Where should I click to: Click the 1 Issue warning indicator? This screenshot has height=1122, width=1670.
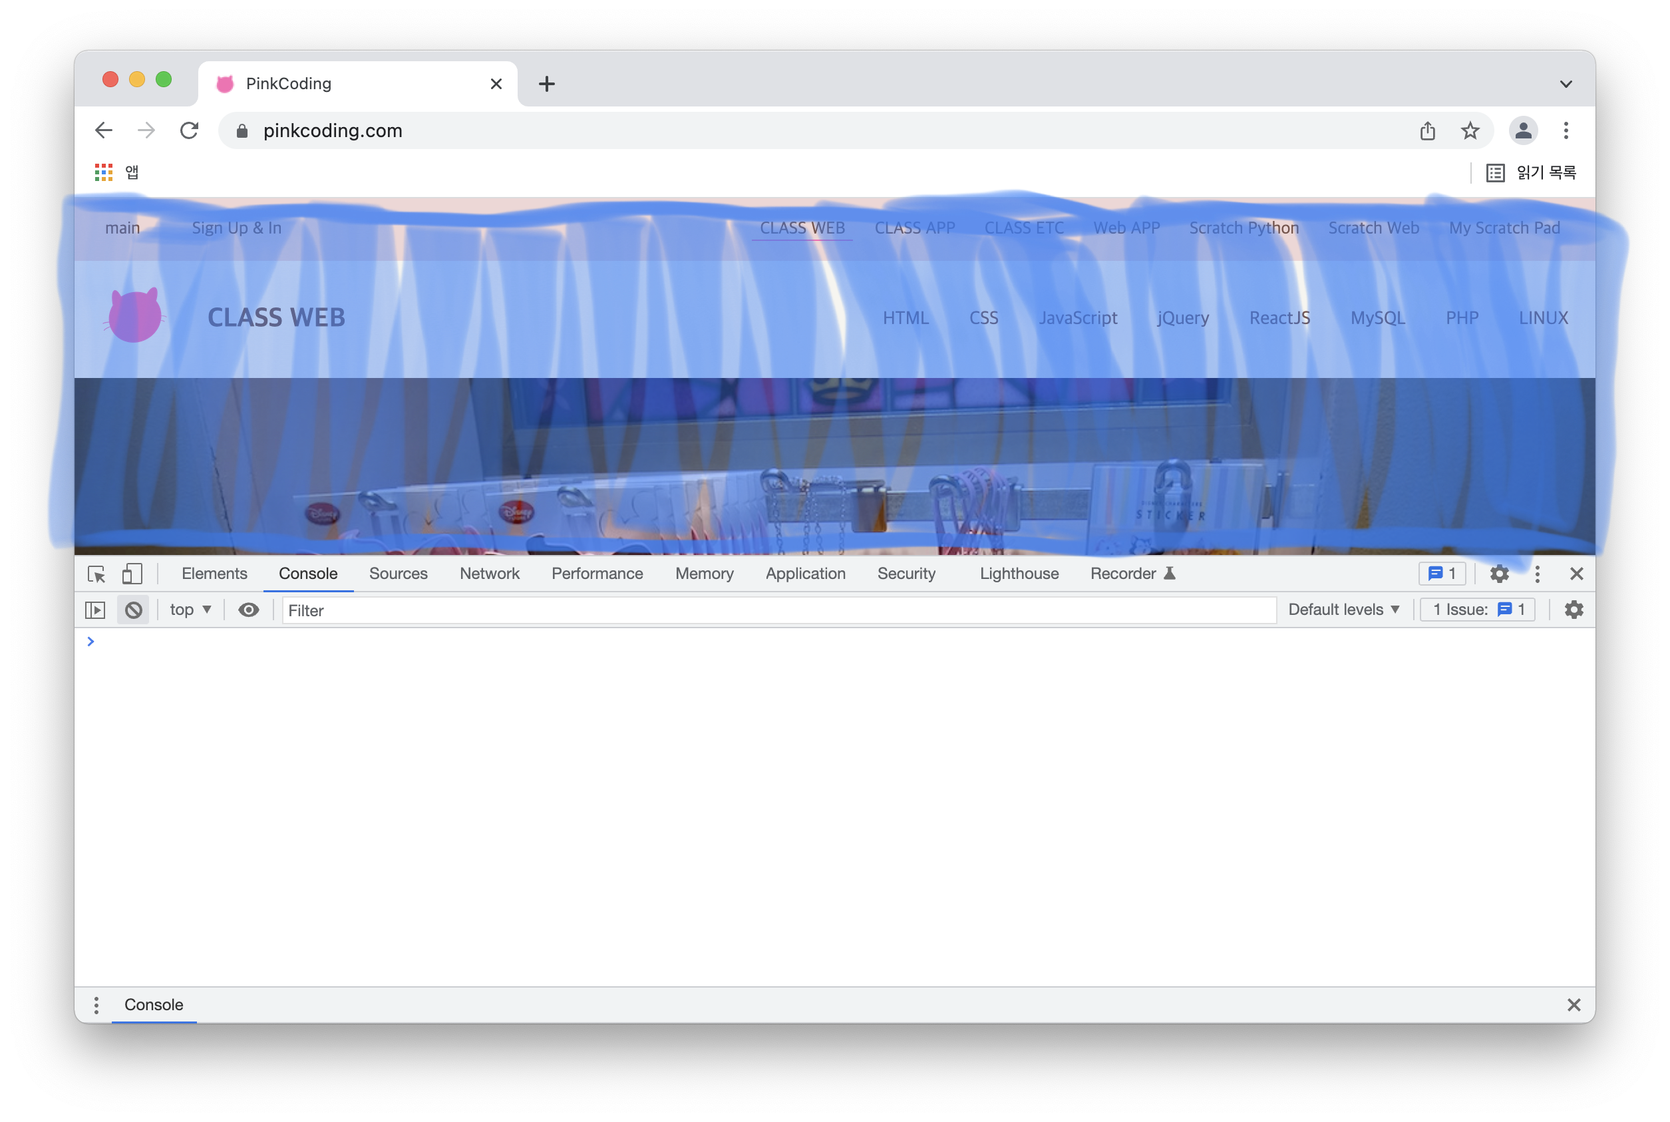(1481, 610)
